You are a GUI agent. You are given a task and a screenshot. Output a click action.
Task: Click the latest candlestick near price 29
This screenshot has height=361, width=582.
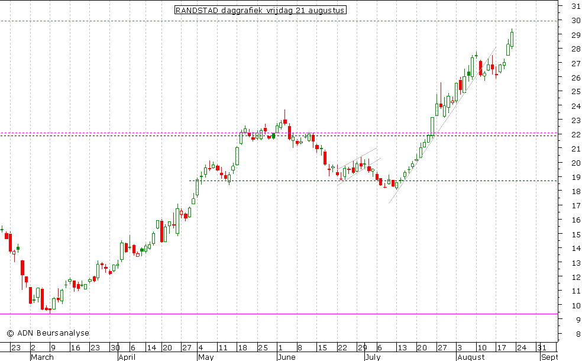pos(512,39)
